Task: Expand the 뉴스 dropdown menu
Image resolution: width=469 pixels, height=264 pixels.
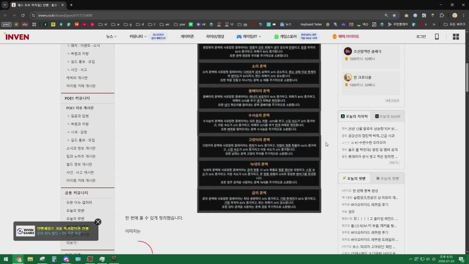Action: (112, 36)
